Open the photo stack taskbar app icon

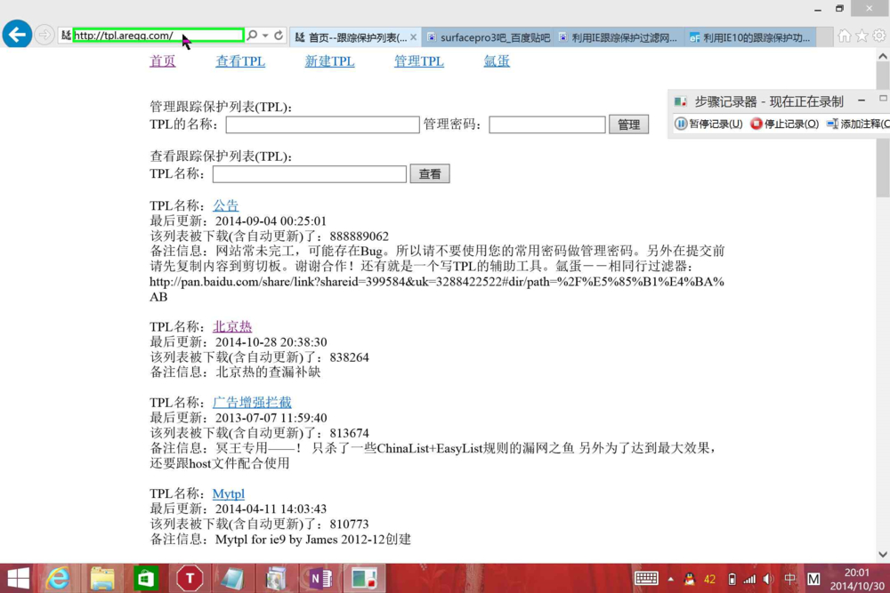tap(276, 578)
